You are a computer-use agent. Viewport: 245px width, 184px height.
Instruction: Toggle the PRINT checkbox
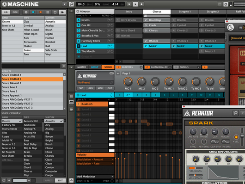click(112, 181)
